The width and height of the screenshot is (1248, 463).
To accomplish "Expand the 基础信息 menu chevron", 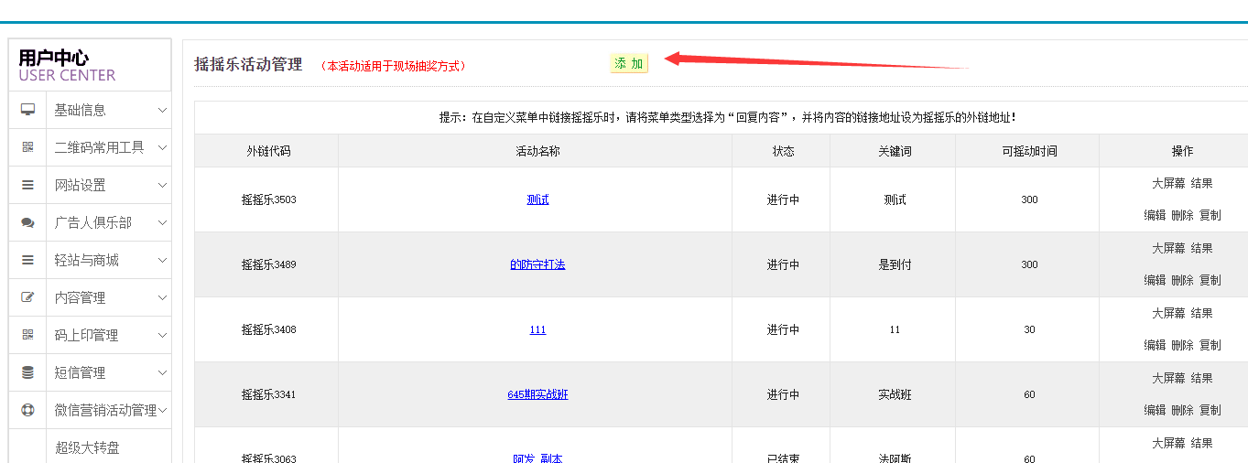I will pyautogui.click(x=162, y=110).
